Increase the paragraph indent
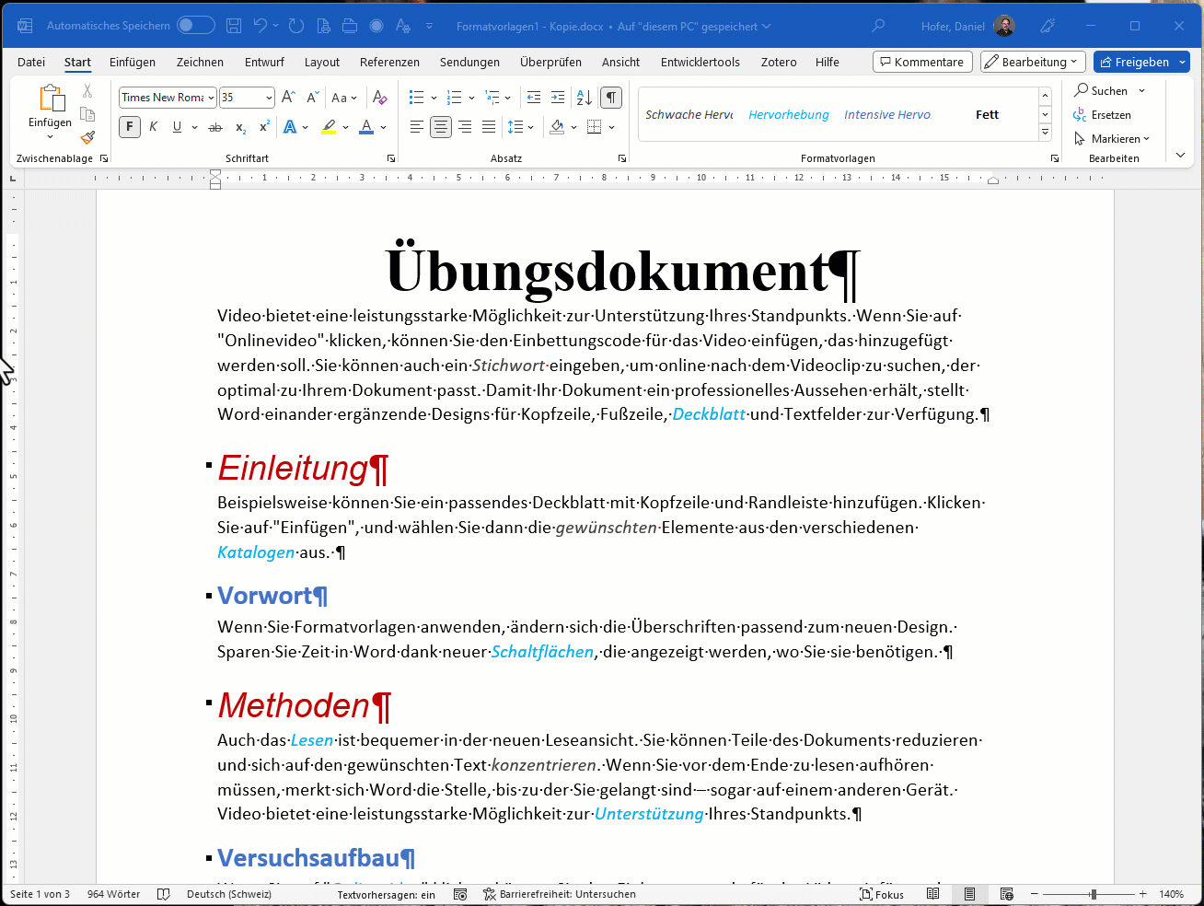Viewport: 1204px width, 906px height. pos(558,98)
